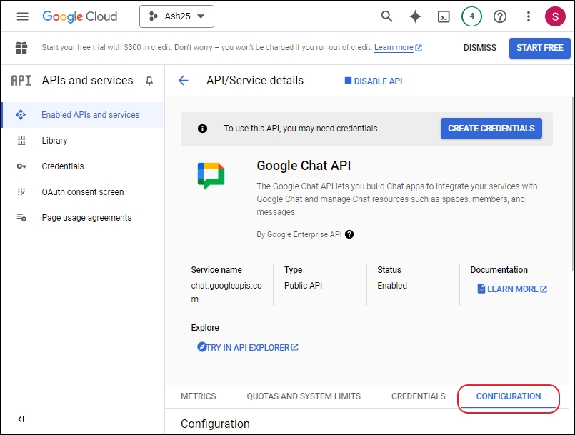Image resolution: width=575 pixels, height=435 pixels.
Task: Click the account avatar labeled S
Action: tap(555, 16)
